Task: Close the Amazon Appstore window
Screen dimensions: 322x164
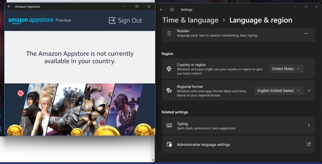Action: coord(149,7)
